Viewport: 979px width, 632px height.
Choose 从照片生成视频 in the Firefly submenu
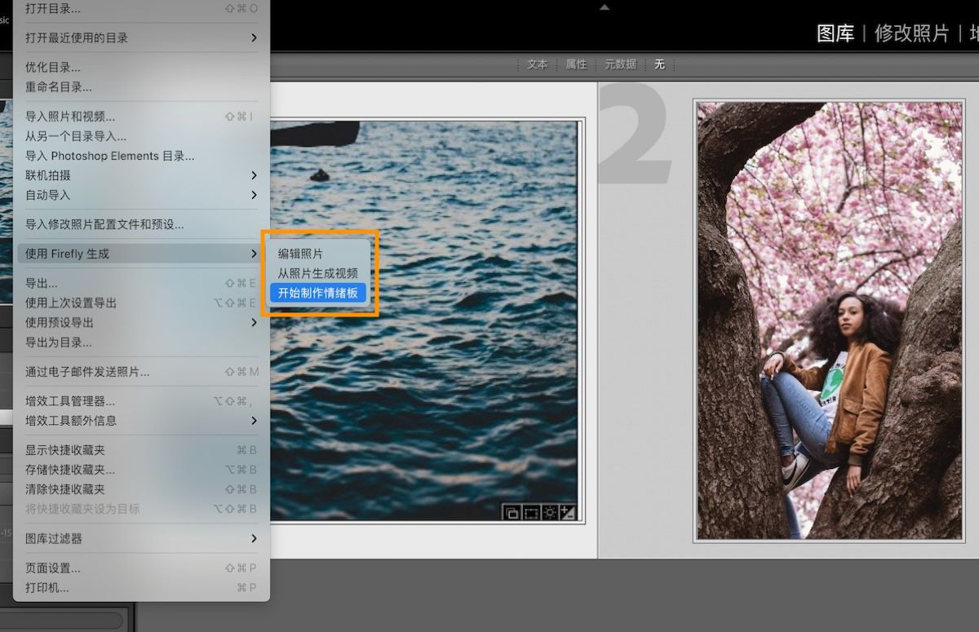point(319,274)
